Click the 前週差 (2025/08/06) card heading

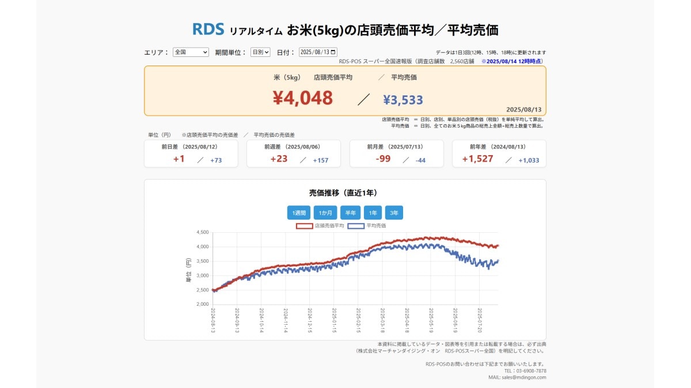(x=293, y=147)
